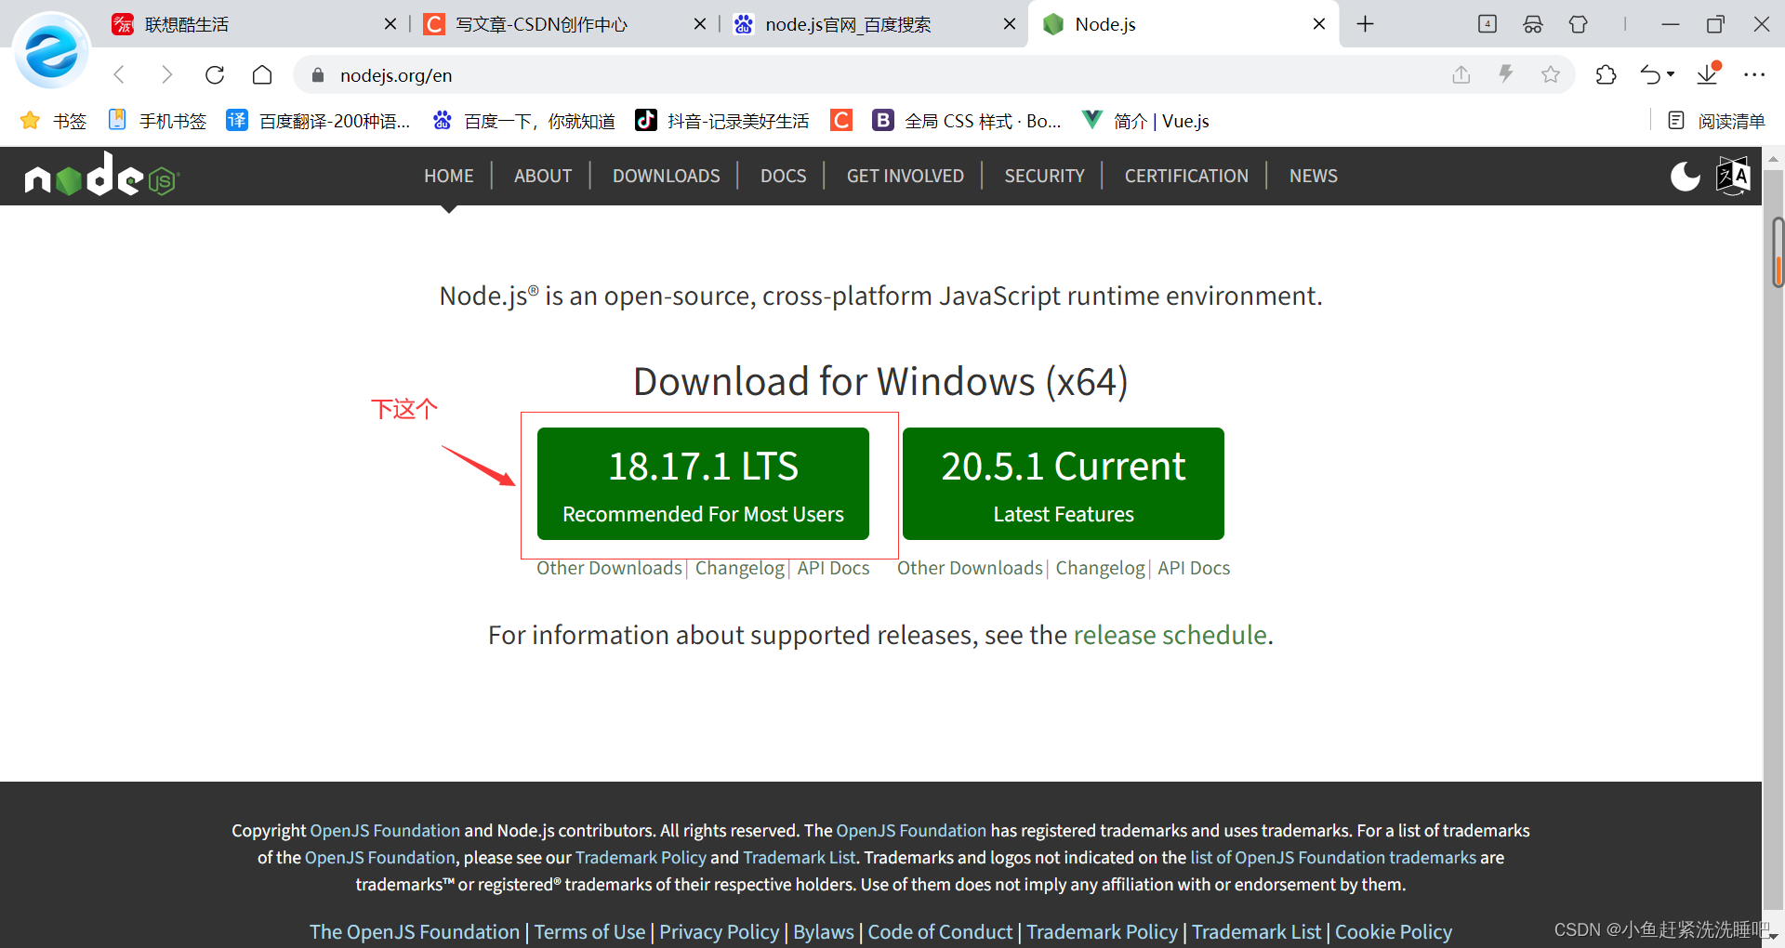1785x948 pixels.
Task: Toggle dark mode on the Node.js site
Action: pyautogui.click(x=1686, y=177)
